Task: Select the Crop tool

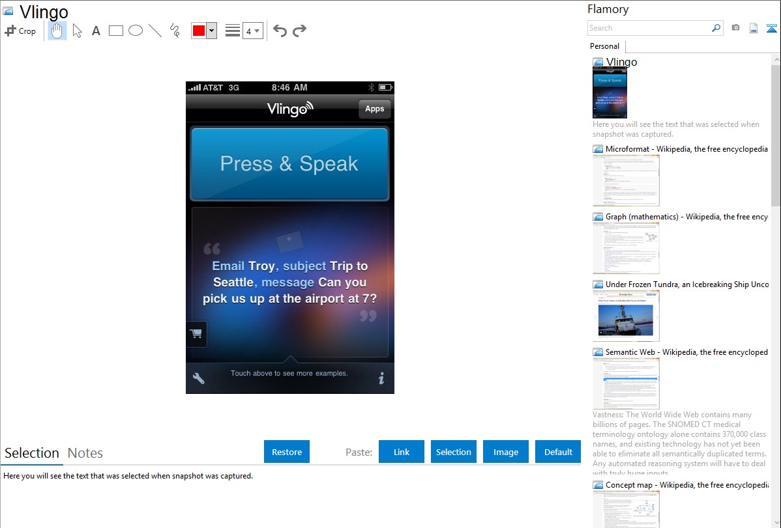Action: (x=20, y=31)
